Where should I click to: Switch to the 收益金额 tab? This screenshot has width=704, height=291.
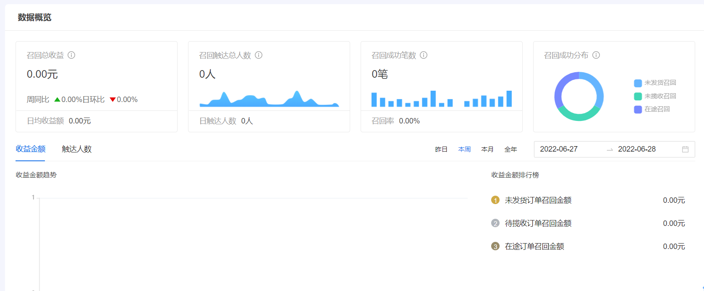(x=31, y=149)
